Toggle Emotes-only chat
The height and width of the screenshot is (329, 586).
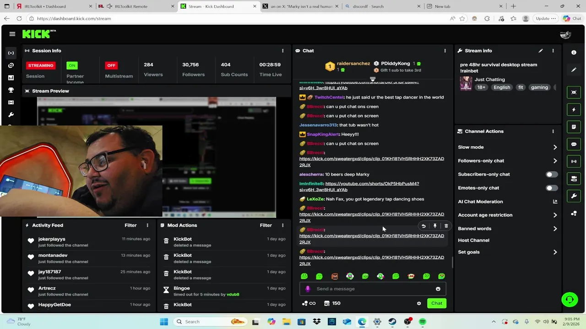pyautogui.click(x=552, y=188)
